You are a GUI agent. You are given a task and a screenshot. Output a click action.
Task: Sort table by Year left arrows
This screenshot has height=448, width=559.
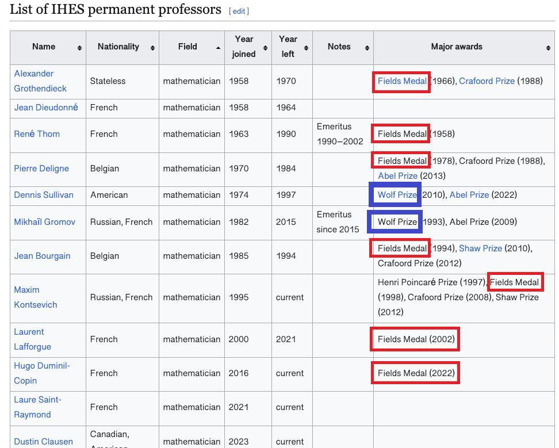306,48
